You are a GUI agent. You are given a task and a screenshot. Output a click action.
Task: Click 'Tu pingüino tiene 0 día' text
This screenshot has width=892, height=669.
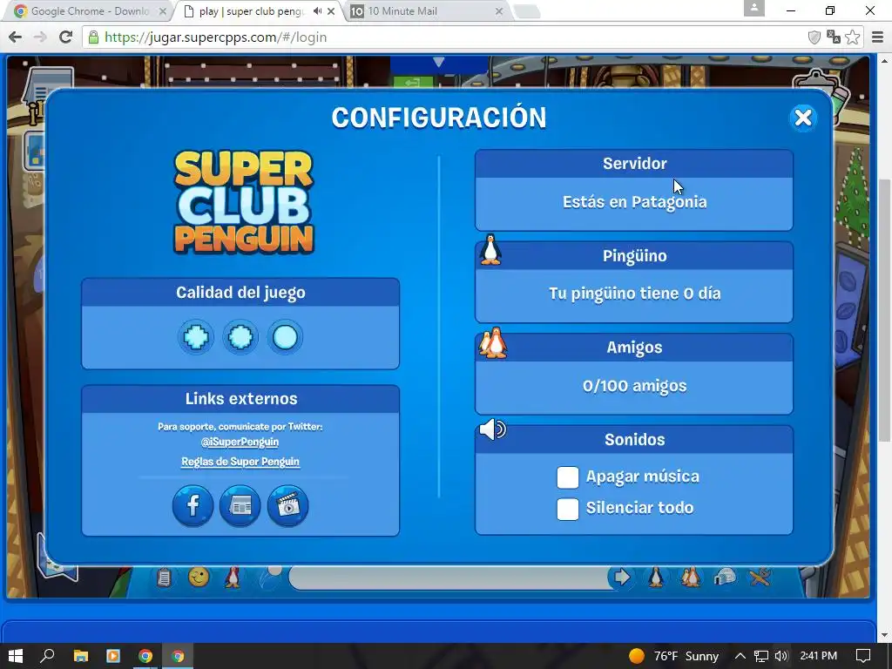[x=634, y=294]
